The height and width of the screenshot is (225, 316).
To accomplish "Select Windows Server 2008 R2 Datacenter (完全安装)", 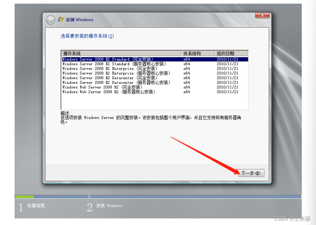I will coord(155,78).
